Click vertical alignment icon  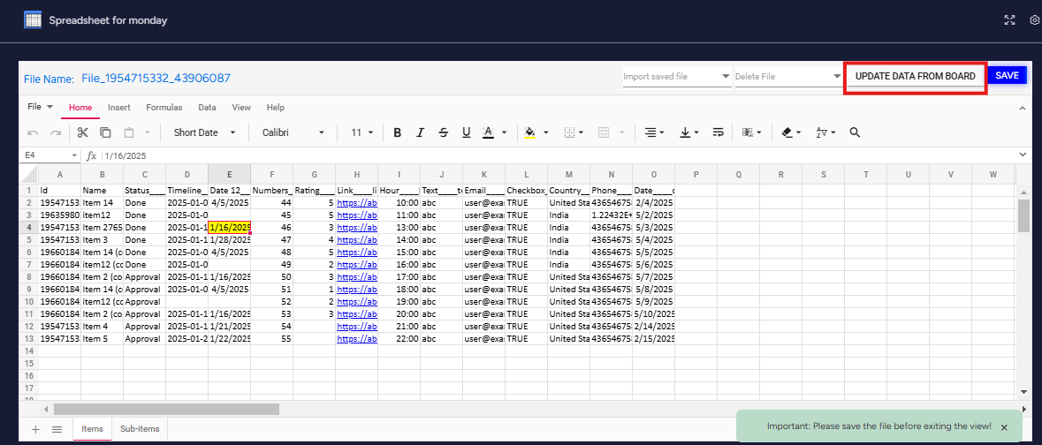[685, 132]
